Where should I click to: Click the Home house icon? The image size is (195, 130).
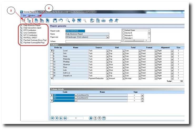tap(111, 20)
